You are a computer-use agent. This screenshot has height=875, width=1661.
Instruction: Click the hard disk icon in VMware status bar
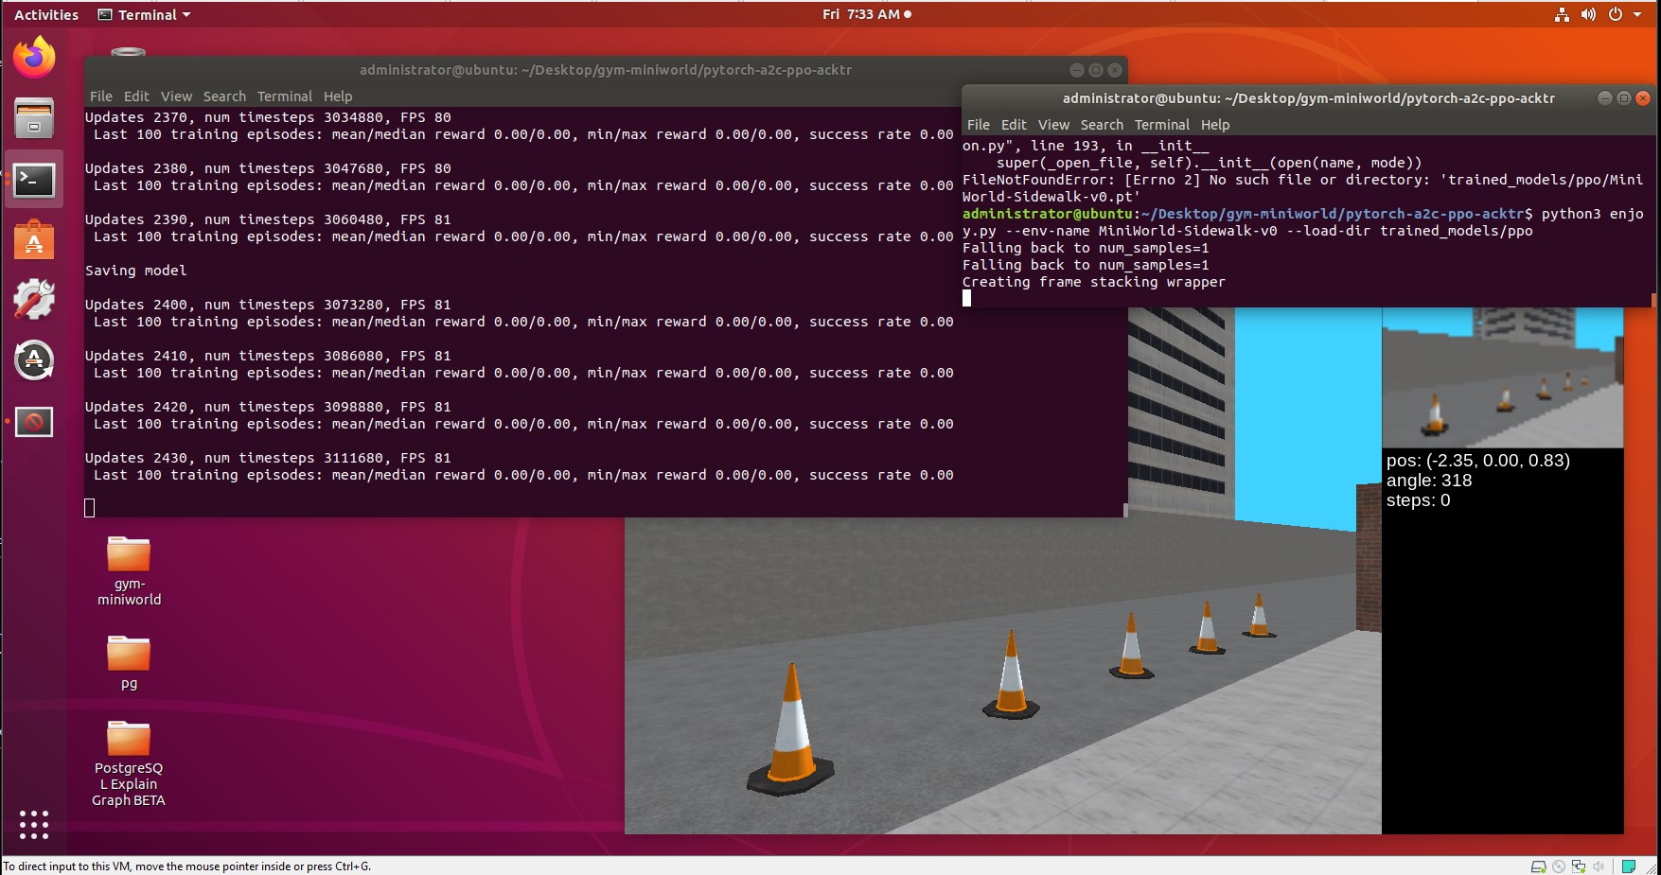1539,866
